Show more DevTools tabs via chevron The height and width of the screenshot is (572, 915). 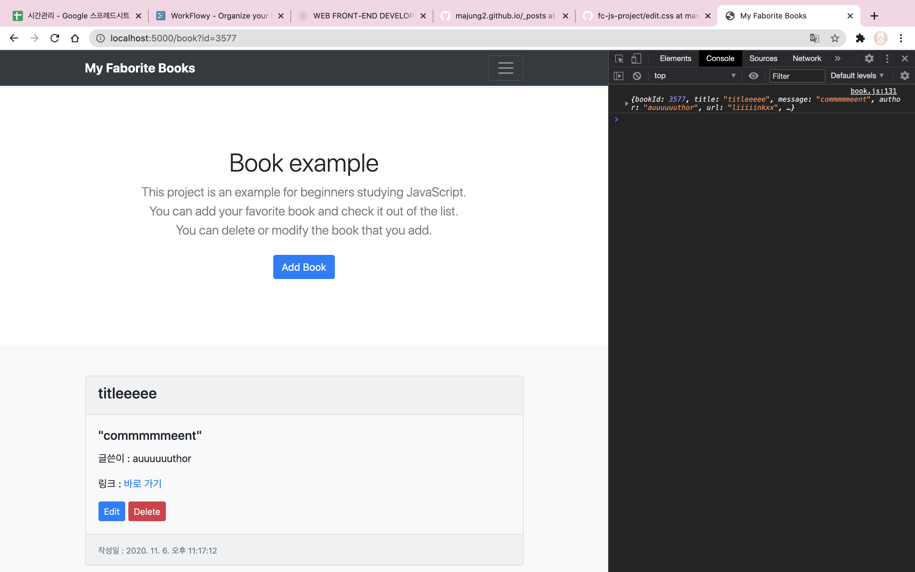click(837, 59)
